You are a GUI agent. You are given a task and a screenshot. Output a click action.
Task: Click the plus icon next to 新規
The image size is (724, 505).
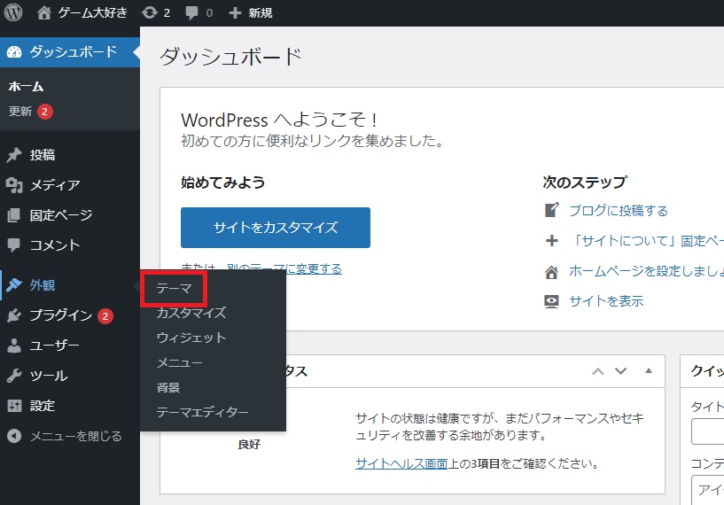coord(235,13)
